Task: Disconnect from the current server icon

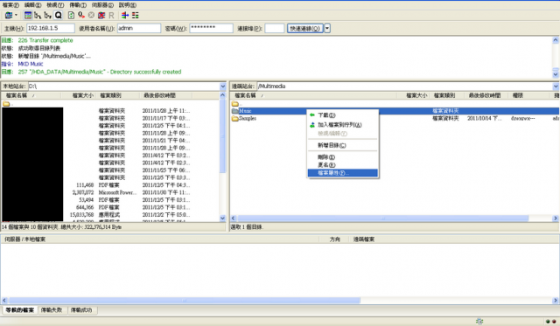Action: [x=101, y=16]
